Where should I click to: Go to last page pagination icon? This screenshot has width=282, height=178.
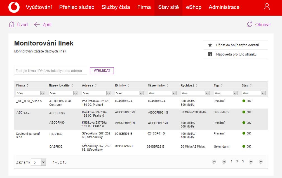point(261,162)
